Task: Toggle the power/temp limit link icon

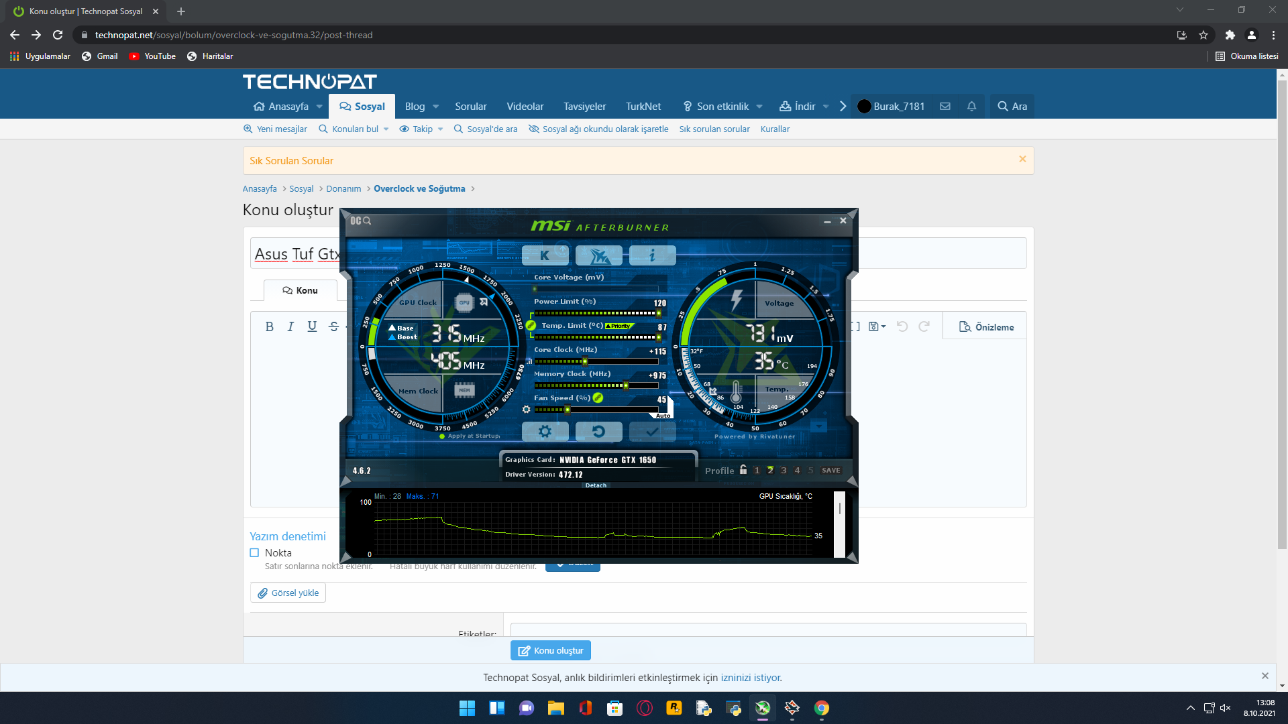Action: (531, 325)
